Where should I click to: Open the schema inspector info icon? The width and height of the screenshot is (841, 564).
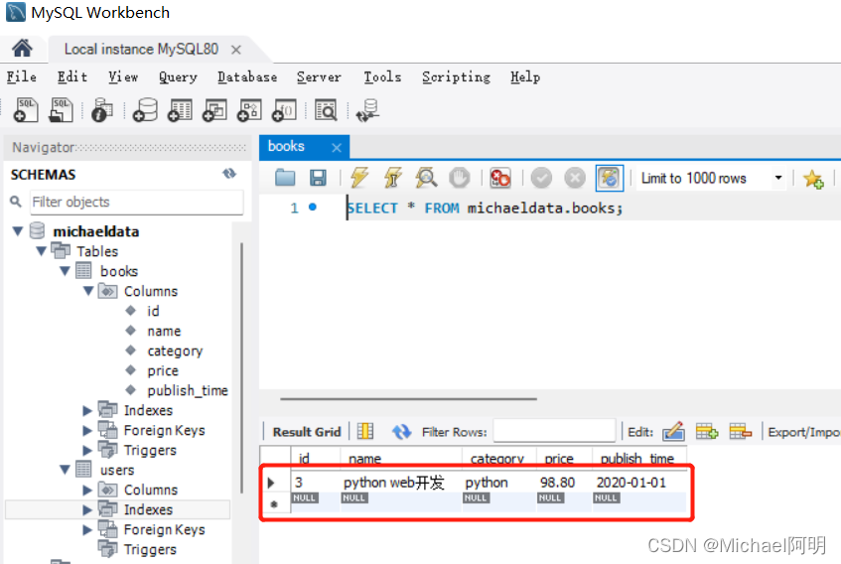click(102, 110)
